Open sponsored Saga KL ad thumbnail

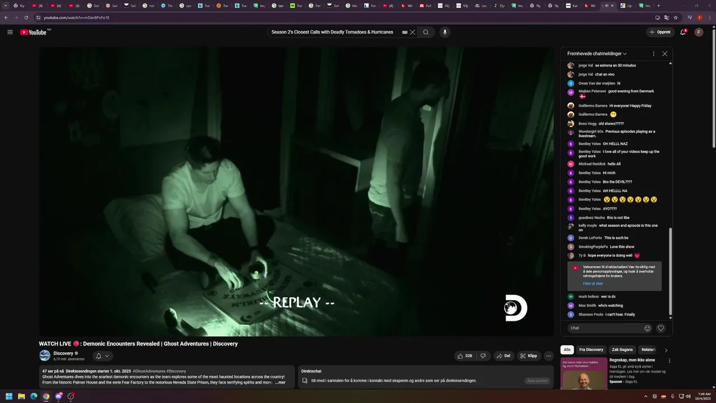pyautogui.click(x=583, y=373)
